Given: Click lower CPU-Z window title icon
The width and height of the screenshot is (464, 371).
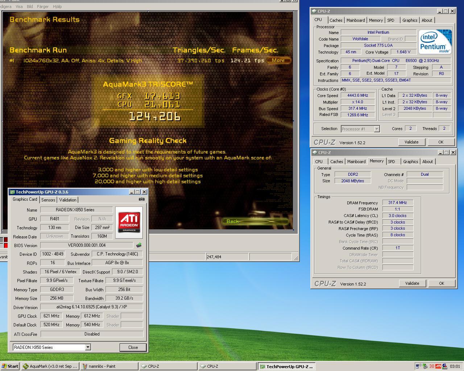Looking at the screenshot, I should 315,153.
